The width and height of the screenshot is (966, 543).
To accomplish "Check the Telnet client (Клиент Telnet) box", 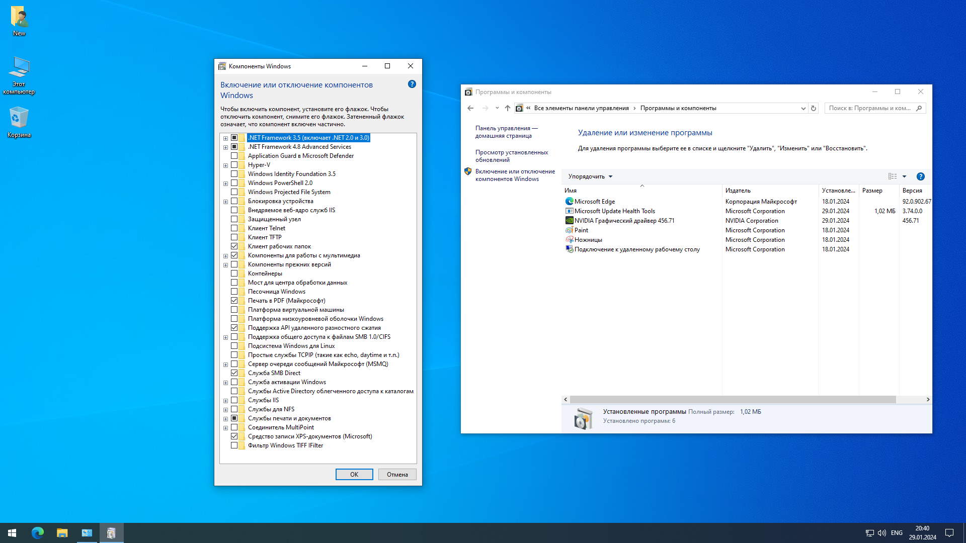I will click(234, 228).
